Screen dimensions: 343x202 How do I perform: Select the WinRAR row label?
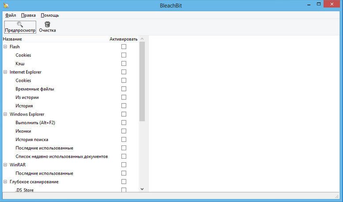18,165
